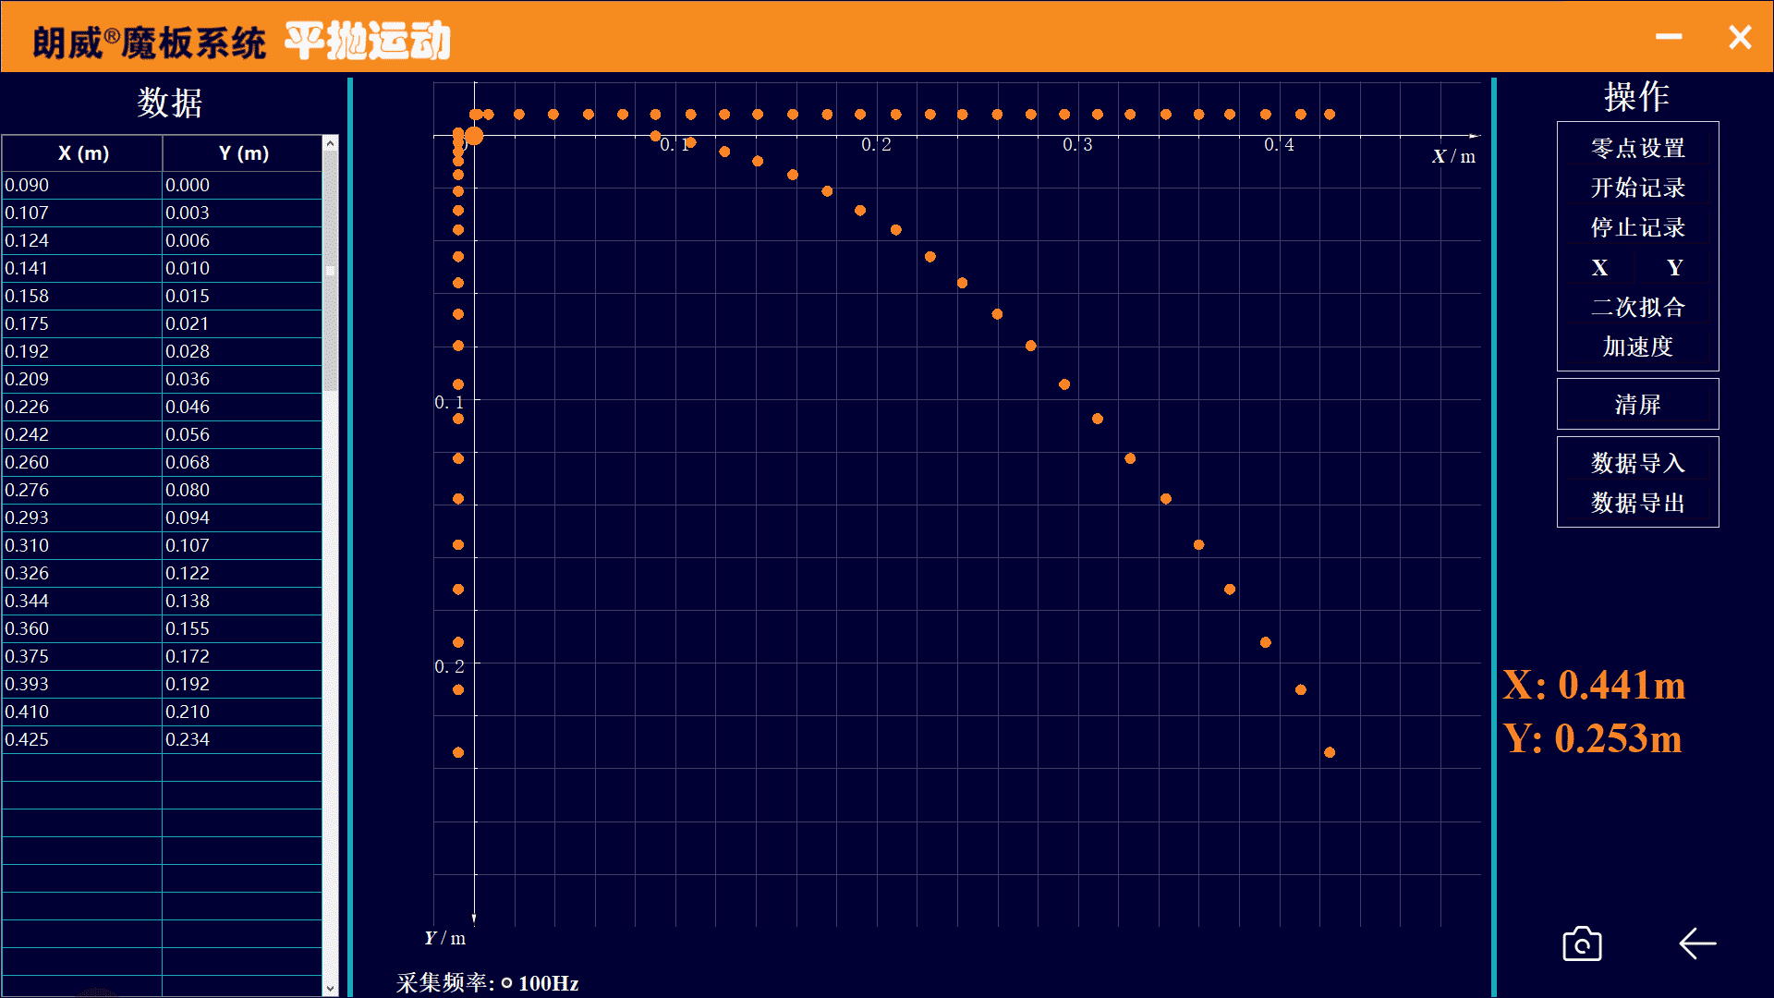Screen dimensions: 1774x998
Task: Click the camera screenshot icon
Action: click(x=1582, y=944)
